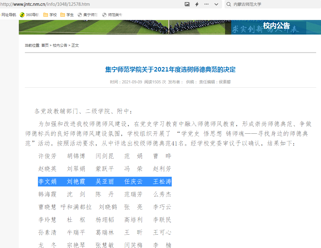
Task: Open the 网址导航 bookmark
Action: (x=8, y=15)
